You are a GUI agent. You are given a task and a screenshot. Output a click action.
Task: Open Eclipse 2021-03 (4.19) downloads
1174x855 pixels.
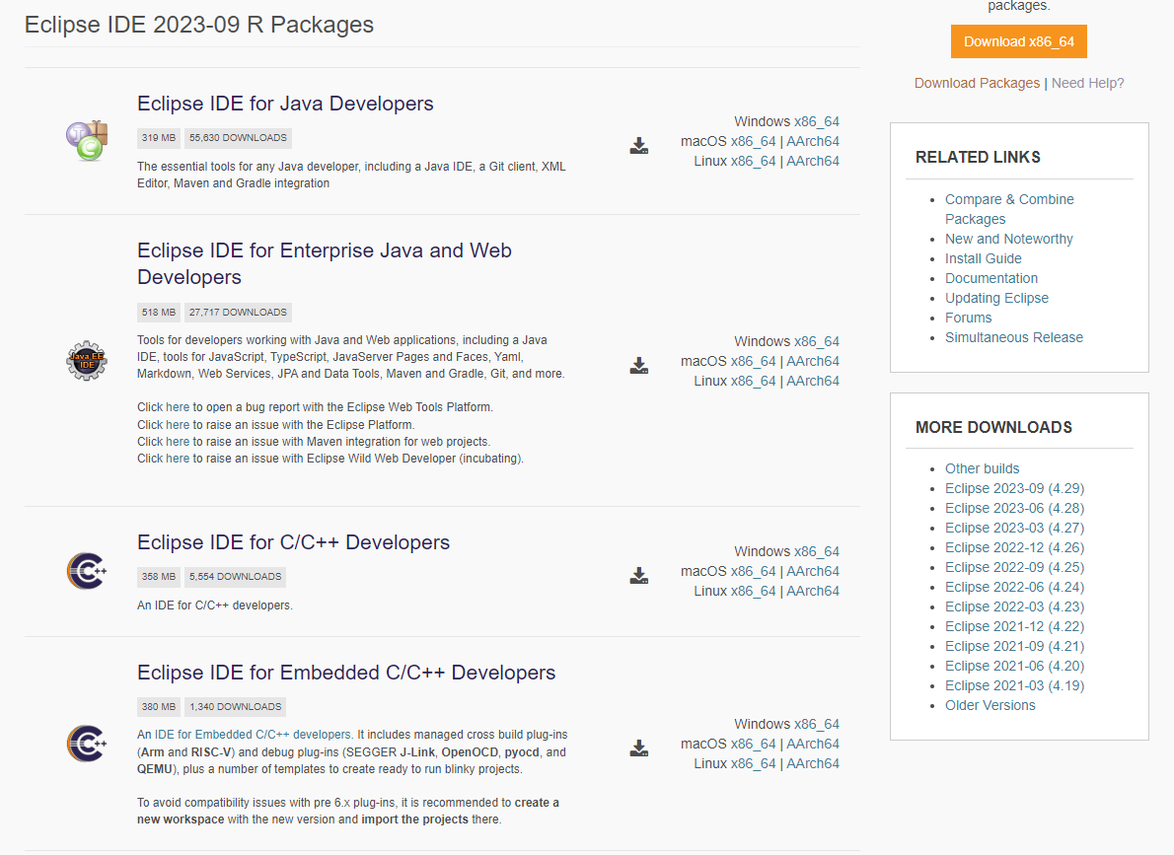pos(1014,685)
